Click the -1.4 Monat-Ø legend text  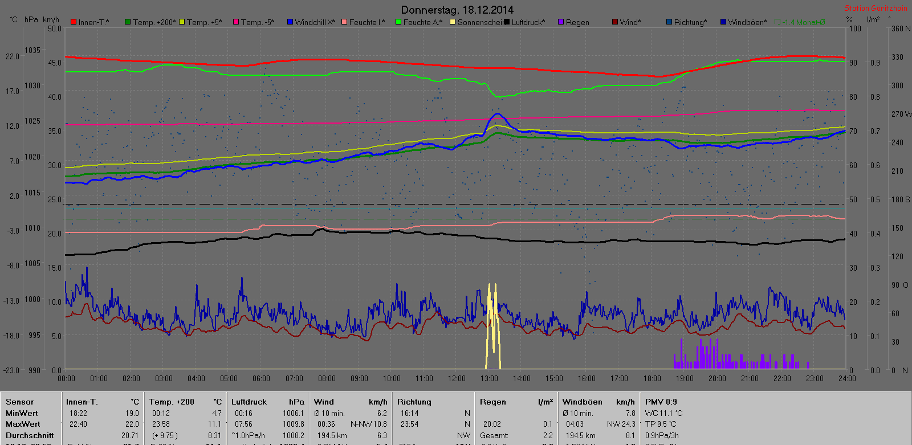pyautogui.click(x=804, y=22)
